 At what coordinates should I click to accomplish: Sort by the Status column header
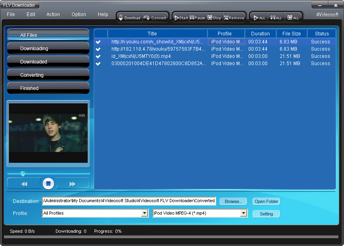click(321, 34)
